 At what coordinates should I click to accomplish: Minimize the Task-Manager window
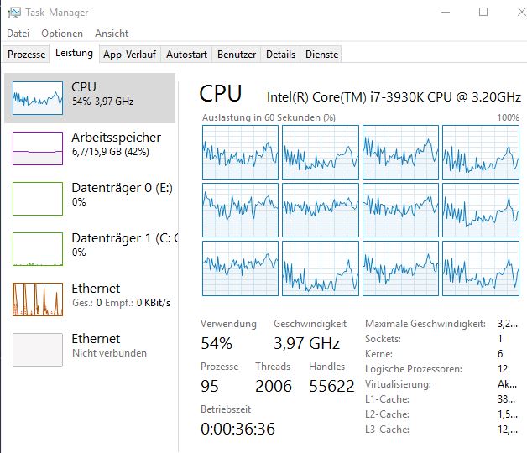click(445, 13)
